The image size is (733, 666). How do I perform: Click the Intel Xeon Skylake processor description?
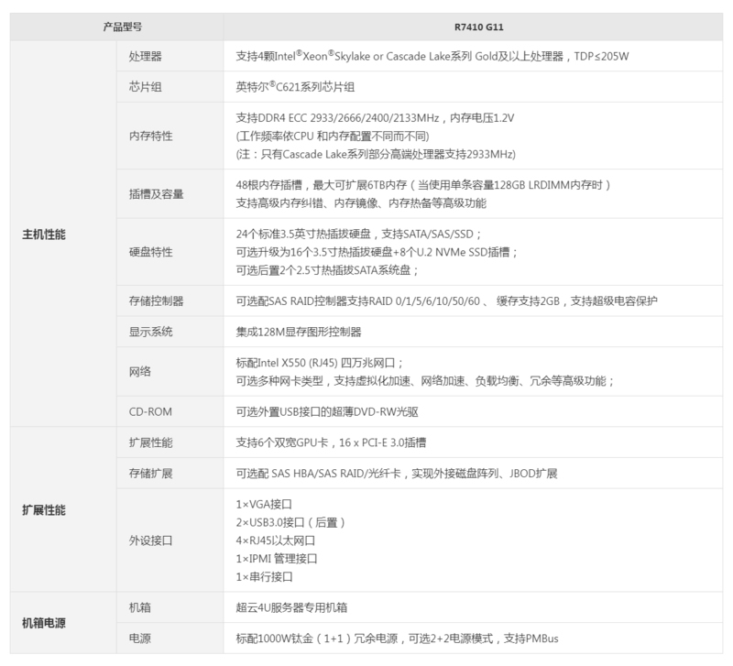432,56
